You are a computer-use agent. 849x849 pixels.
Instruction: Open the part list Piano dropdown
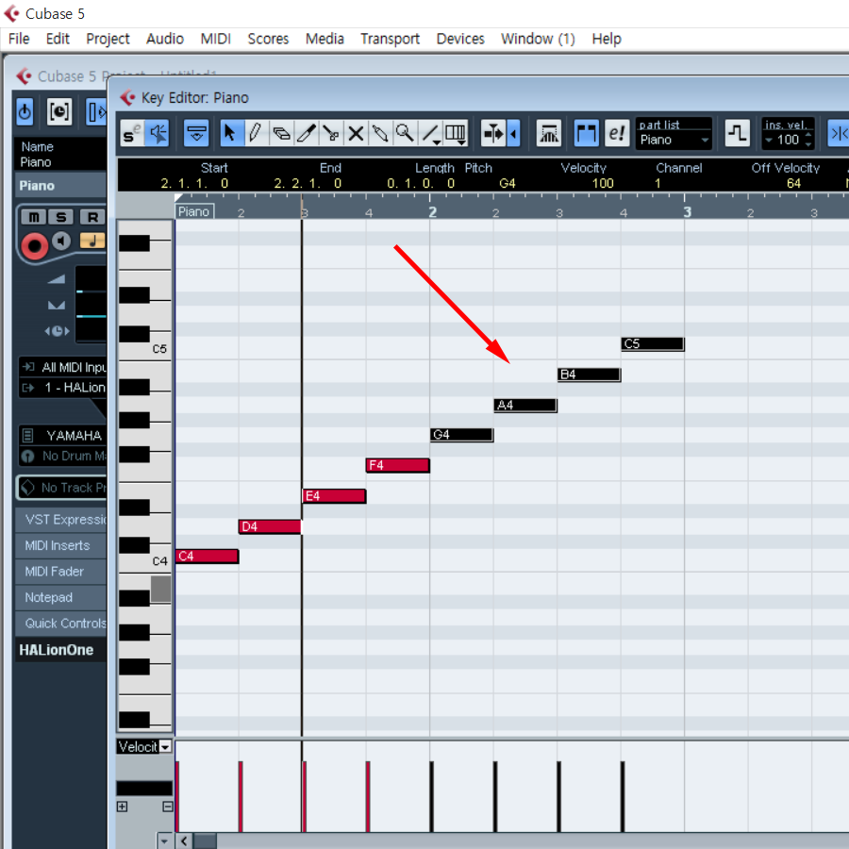point(674,141)
